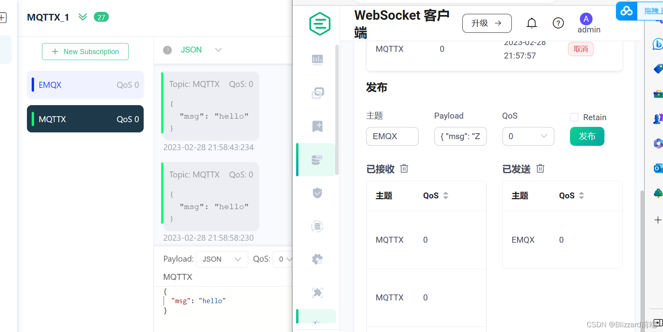The image size is (663, 332).
Task: Click the notification bell icon
Action: (x=532, y=23)
